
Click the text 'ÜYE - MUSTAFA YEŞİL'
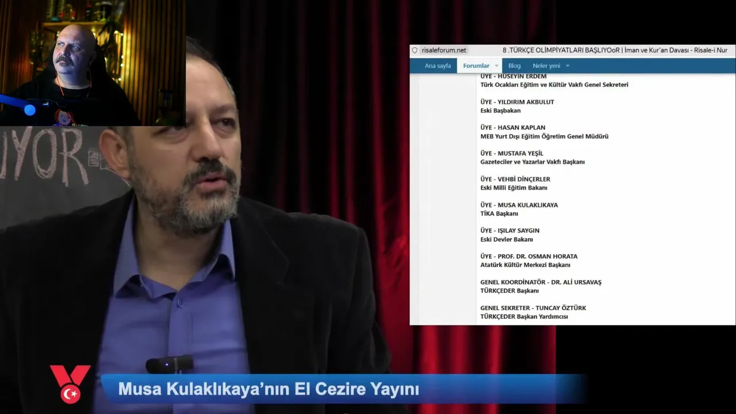(x=512, y=154)
